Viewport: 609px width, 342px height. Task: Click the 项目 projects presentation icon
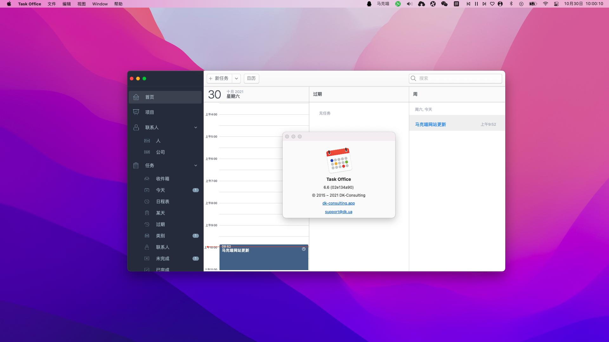[x=136, y=112]
